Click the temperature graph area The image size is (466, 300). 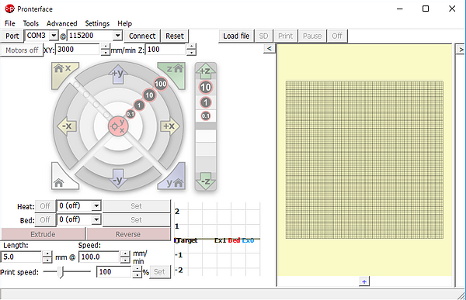click(217, 240)
